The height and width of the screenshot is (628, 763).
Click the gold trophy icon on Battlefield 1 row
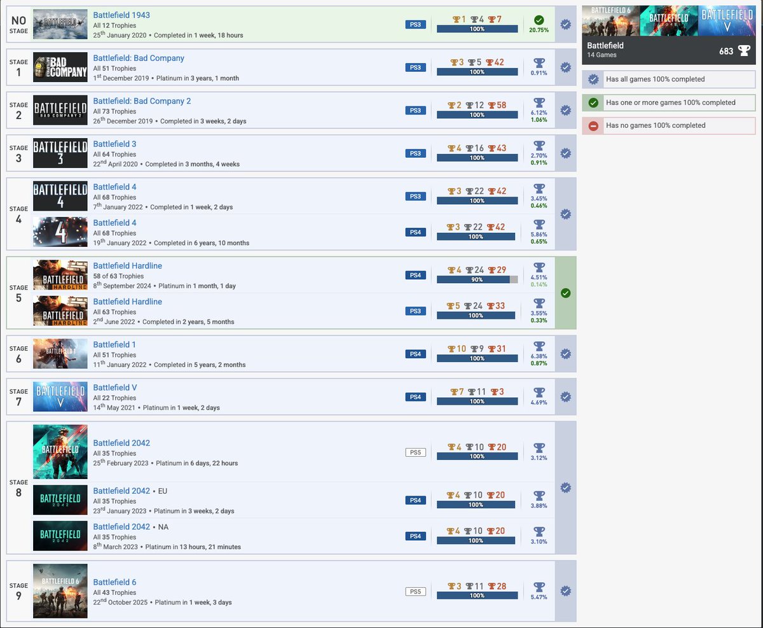click(453, 349)
